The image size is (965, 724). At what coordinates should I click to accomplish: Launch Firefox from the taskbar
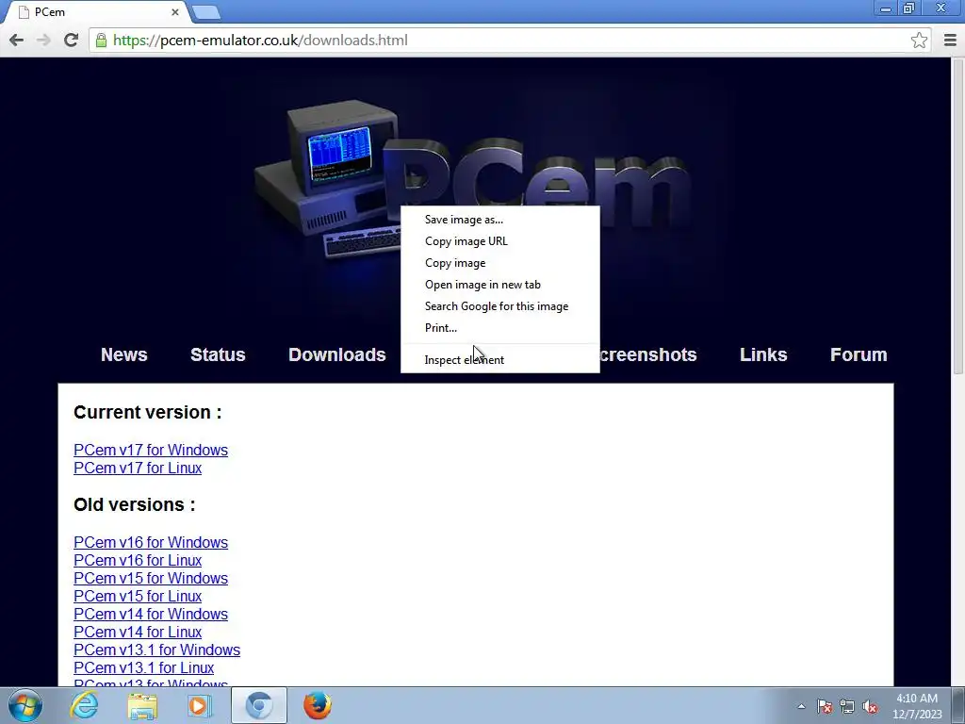(x=318, y=705)
